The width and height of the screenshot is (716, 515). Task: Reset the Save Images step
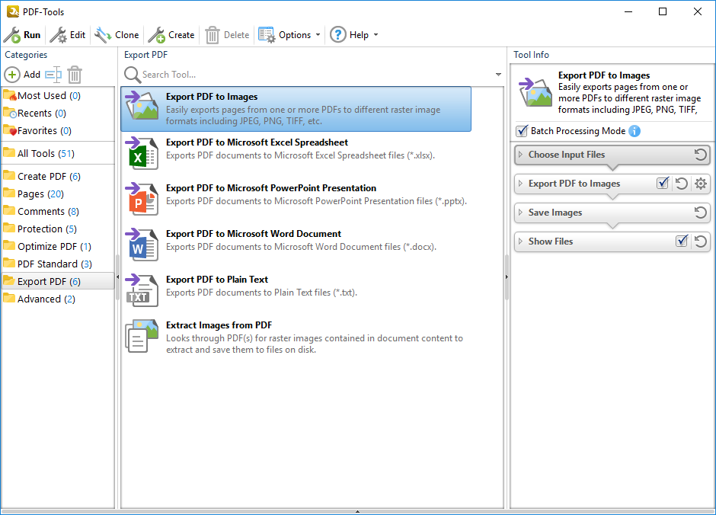[701, 213]
